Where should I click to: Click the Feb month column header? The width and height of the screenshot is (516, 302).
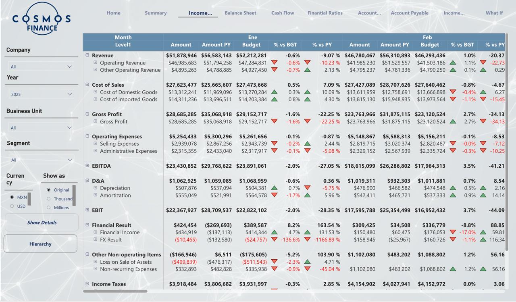coord(427,37)
